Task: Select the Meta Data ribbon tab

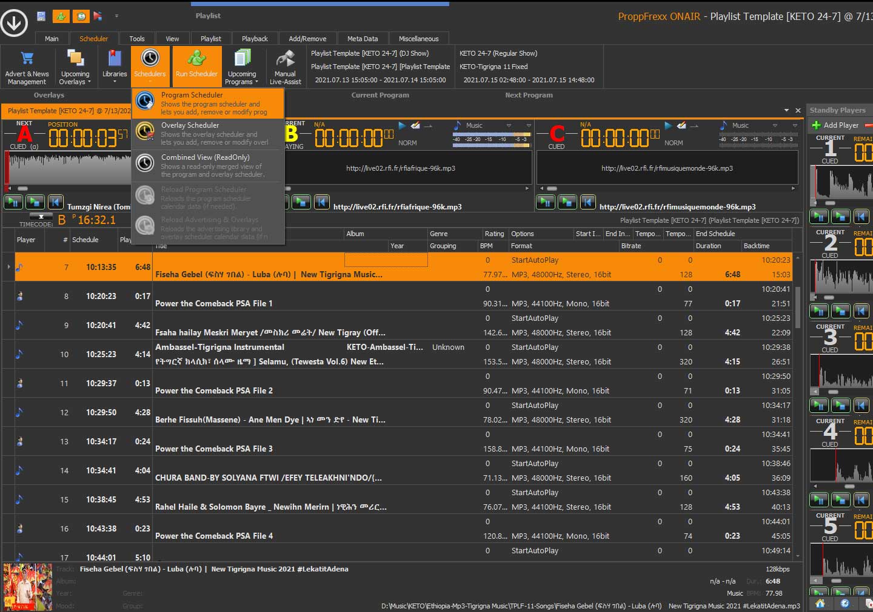Action: click(x=363, y=39)
